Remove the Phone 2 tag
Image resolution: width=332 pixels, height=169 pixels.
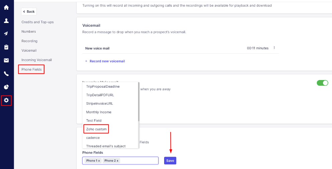[x=117, y=161]
